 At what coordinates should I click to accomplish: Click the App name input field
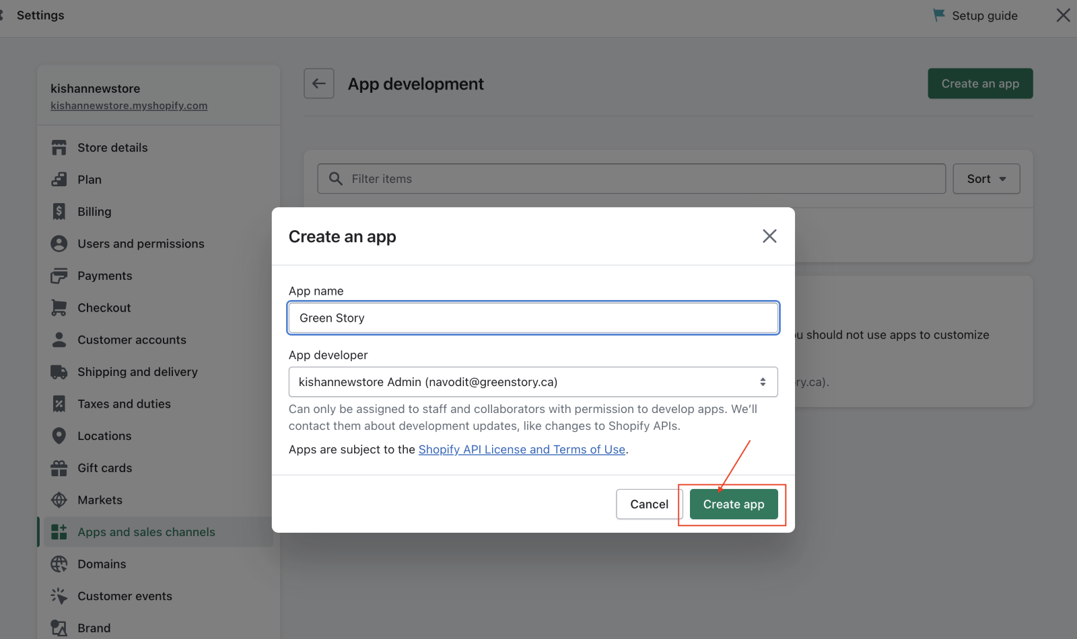coord(533,318)
